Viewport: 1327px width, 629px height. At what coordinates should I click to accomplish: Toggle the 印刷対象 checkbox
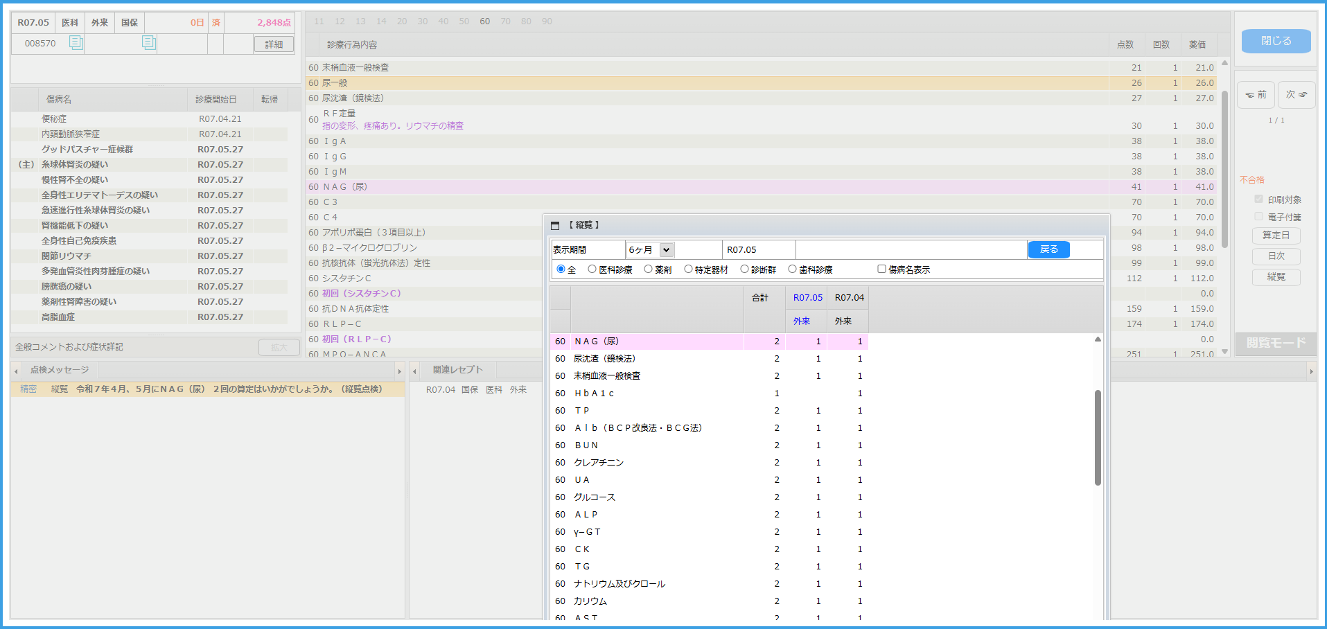click(1258, 199)
